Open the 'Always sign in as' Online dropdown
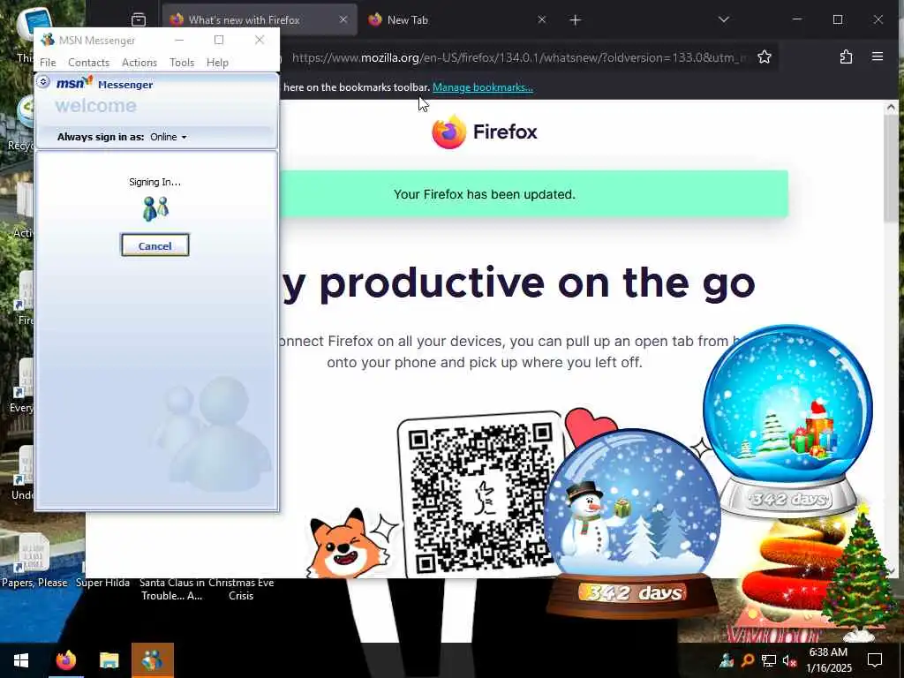Viewport: 904px width, 678px height. tap(169, 137)
